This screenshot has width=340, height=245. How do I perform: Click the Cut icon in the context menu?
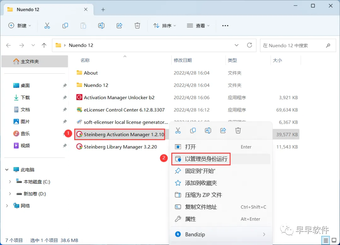(x=178, y=130)
